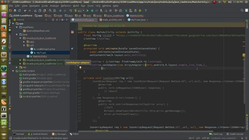Viewport: 249px width, 140px height.
Task: Start the Debug app icon
Action: pyautogui.click(x=92, y=10)
